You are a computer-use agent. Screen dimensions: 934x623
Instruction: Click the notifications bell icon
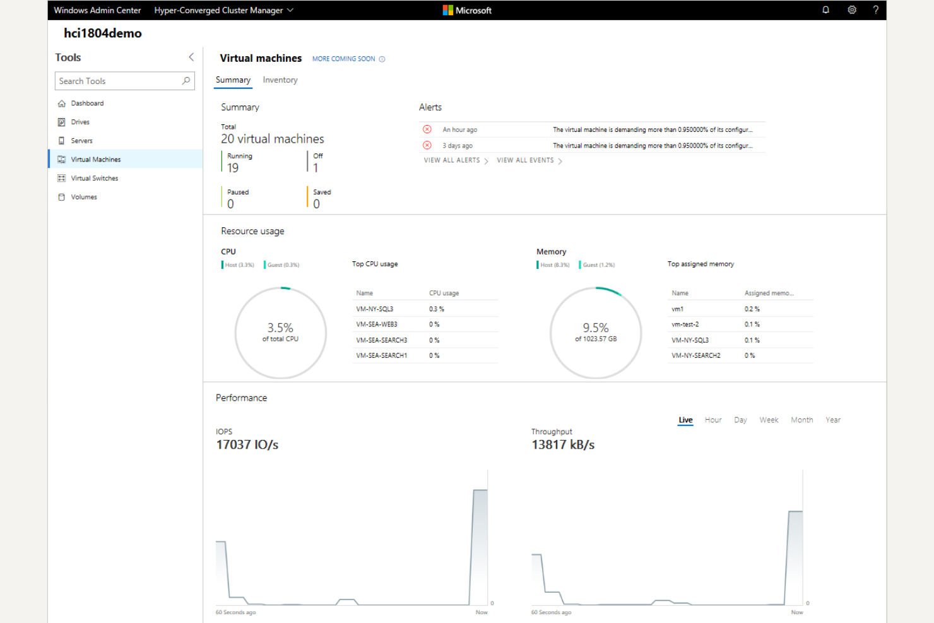pyautogui.click(x=825, y=9)
